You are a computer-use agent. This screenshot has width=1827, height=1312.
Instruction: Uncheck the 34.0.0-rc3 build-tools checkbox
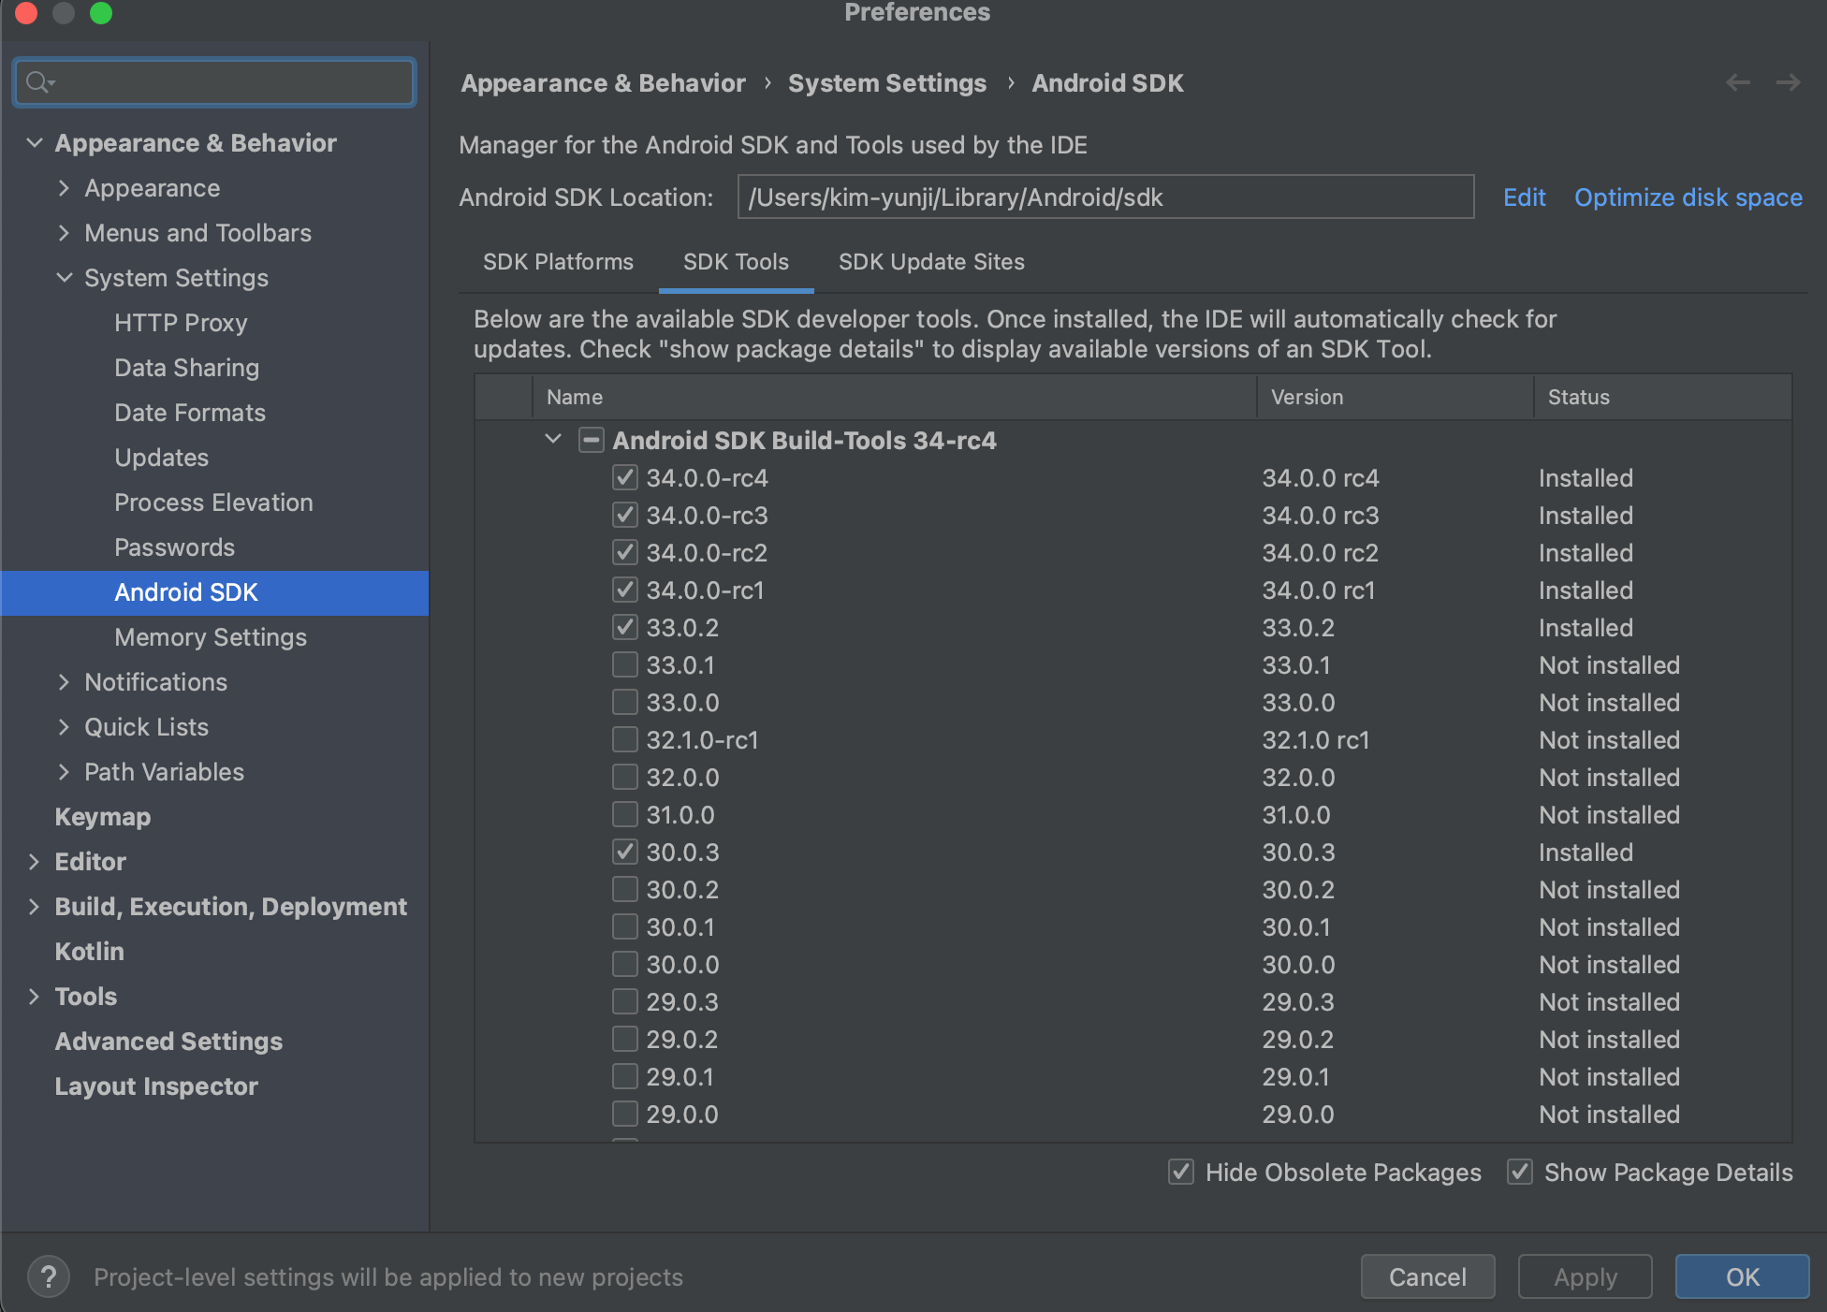(x=625, y=516)
